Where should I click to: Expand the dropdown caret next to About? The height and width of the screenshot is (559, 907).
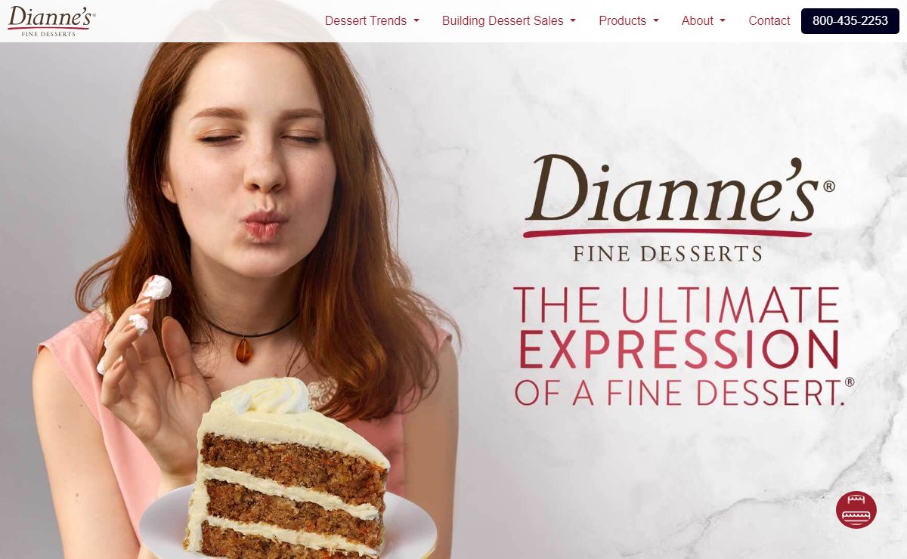[x=723, y=21]
